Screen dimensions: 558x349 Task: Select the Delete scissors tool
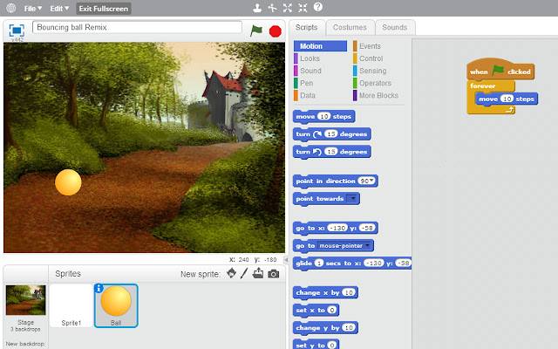(272, 8)
